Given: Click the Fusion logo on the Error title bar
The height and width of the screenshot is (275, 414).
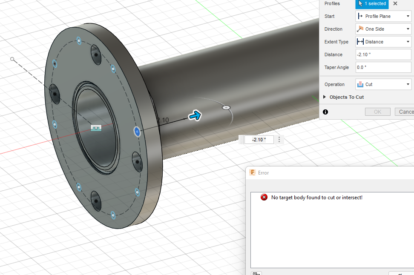Looking at the screenshot, I should point(252,173).
